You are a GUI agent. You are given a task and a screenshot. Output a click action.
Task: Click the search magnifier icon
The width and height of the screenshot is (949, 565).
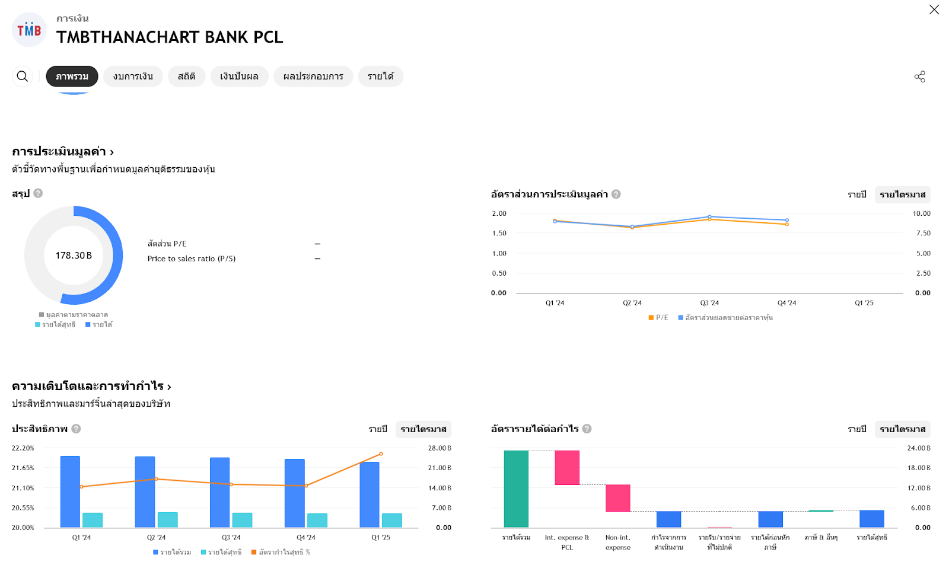tap(23, 76)
